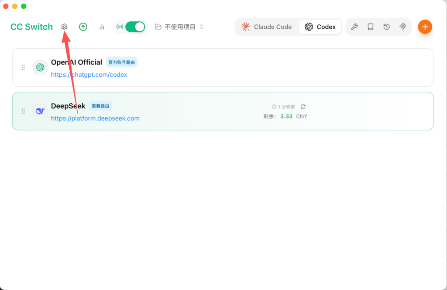Image resolution: width=447 pixels, height=290 pixels.
Task: Maximize the window with green button
Action: point(24,6)
